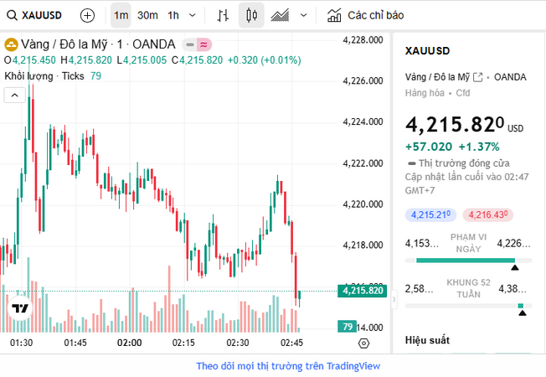
Task: Select the candlestick chart style icon
Action: point(251,15)
